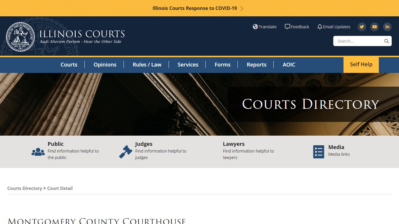Viewport: 399px width, 224px height.
Task: Click the Illinois Supreme Court seal logo
Action: [x=20, y=37]
